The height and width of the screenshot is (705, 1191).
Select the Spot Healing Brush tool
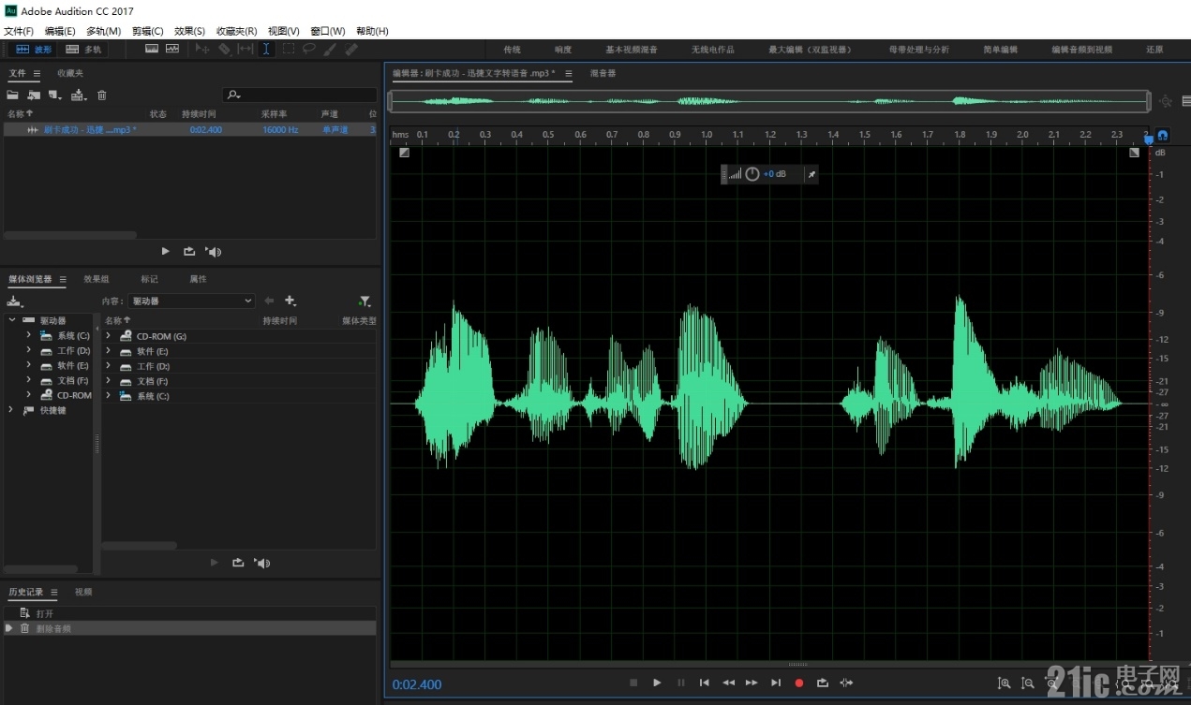coord(351,49)
